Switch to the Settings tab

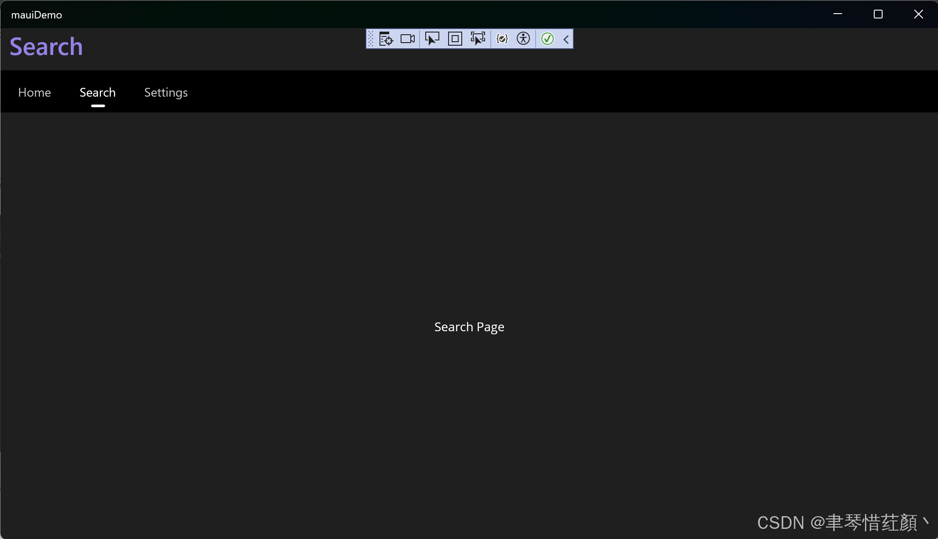[x=165, y=92]
